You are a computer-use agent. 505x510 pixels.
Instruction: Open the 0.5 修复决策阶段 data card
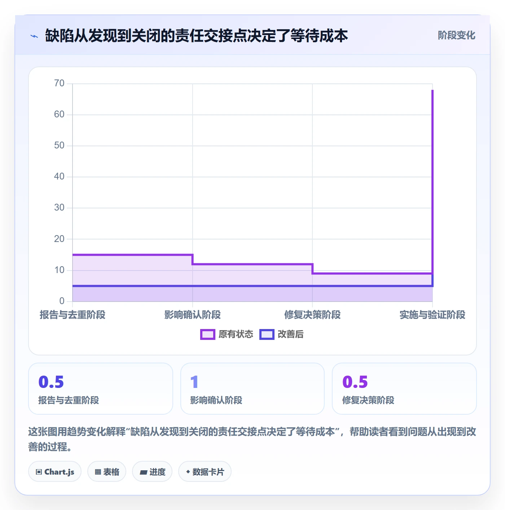click(x=404, y=389)
